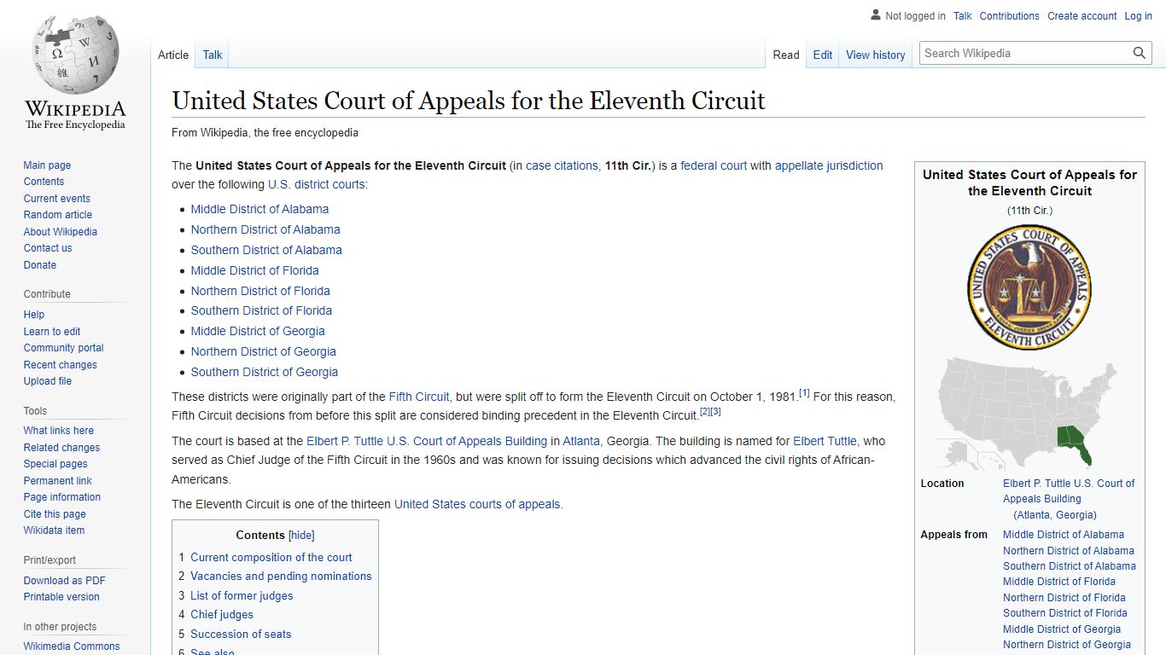The height and width of the screenshot is (655, 1166).
Task: Select the Read tab
Action: click(786, 55)
